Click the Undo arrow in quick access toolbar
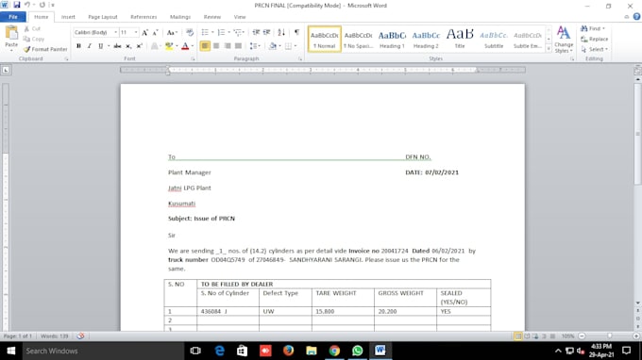This screenshot has height=360, width=642. [27, 5]
